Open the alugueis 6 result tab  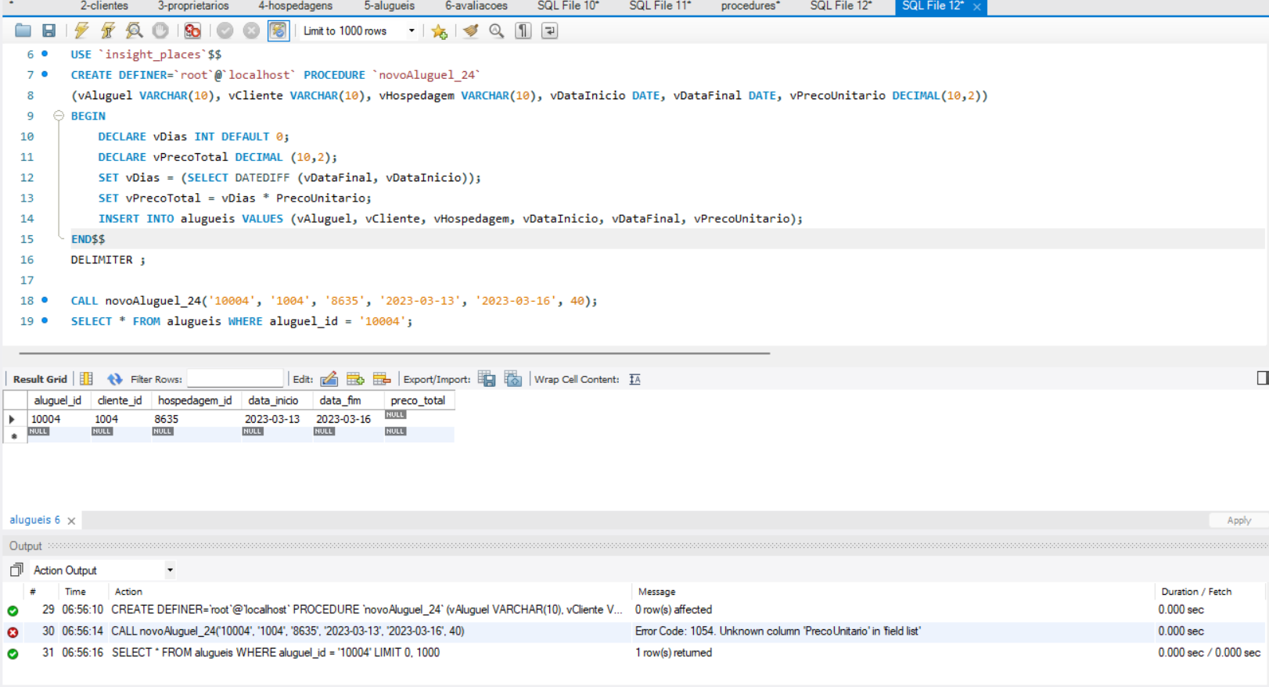tap(34, 520)
